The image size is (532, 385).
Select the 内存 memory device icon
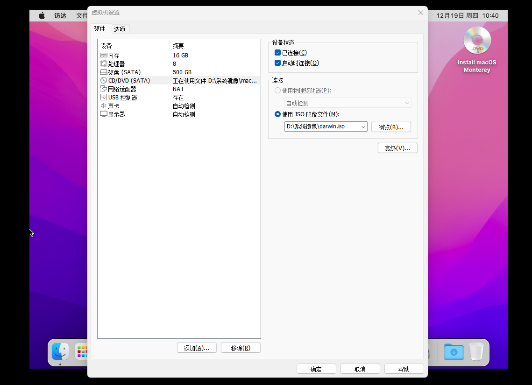coord(104,56)
